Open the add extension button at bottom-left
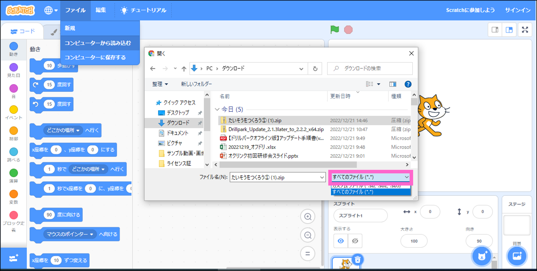The height and width of the screenshot is (271, 537). click(14, 258)
